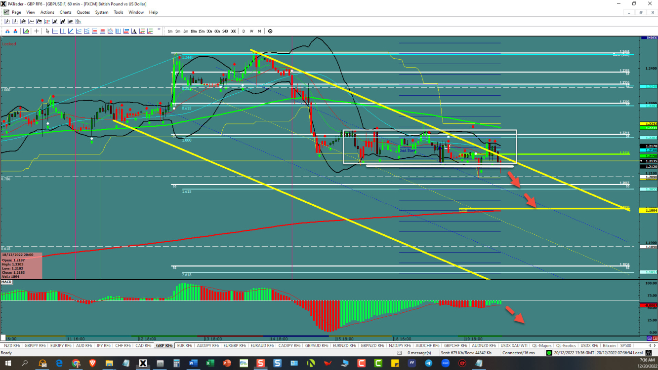Open Windows Start menu

click(8, 363)
